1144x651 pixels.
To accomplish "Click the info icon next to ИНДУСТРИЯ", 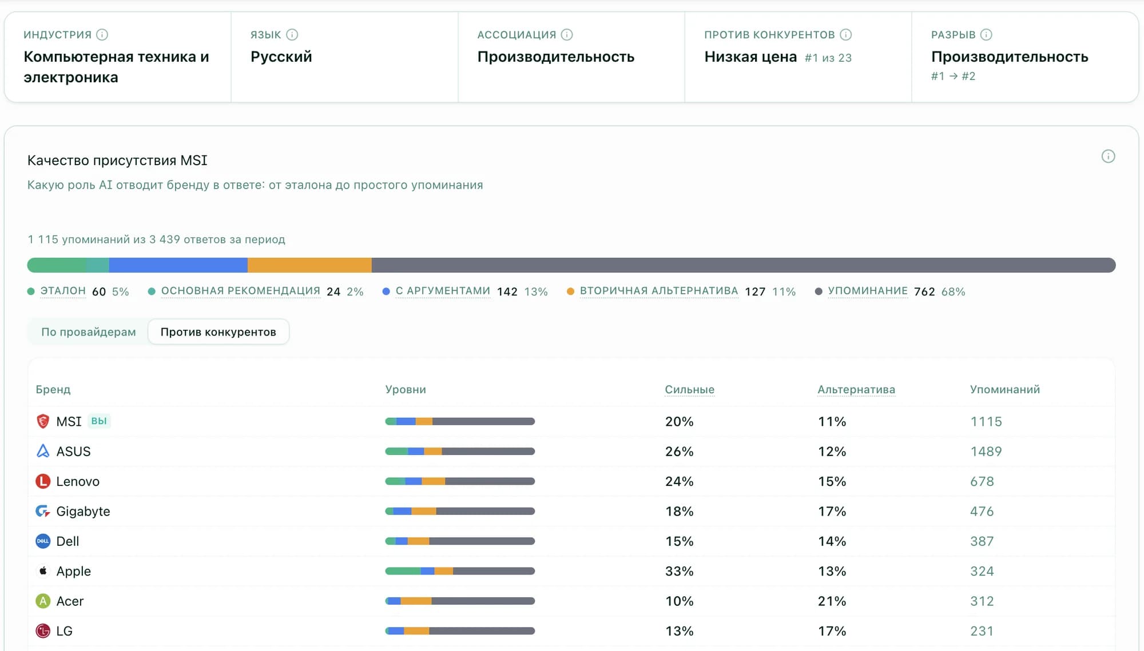I will click(102, 35).
